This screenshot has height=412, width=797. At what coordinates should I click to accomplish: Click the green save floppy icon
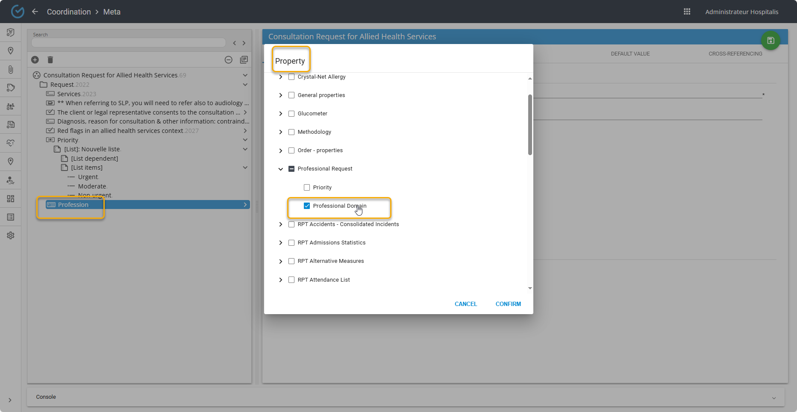771,41
